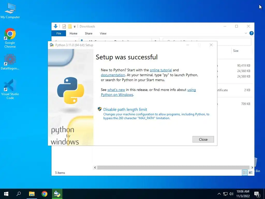The width and height of the screenshot is (265, 199).
Task: Open Visual Studio Code desktop shortcut
Action: tap(10, 89)
